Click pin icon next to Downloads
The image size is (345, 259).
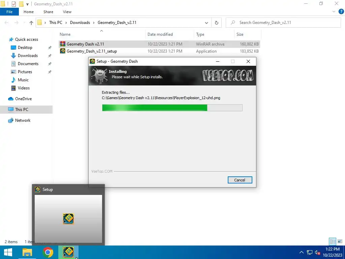pyautogui.click(x=50, y=56)
